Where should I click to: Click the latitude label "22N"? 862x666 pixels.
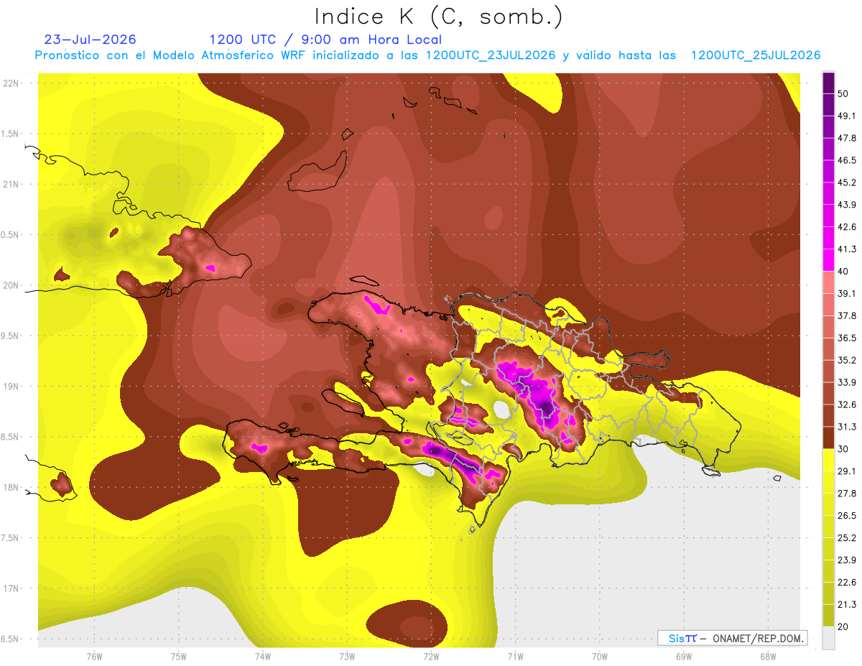[x=11, y=83]
